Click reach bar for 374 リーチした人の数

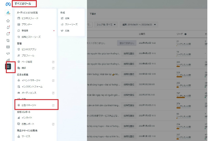pos(184,108)
